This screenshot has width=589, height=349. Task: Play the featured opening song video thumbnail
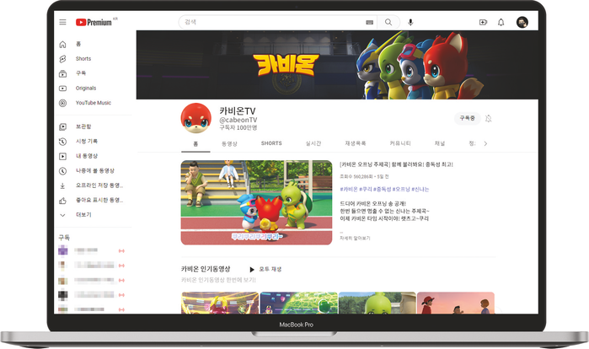tap(256, 203)
